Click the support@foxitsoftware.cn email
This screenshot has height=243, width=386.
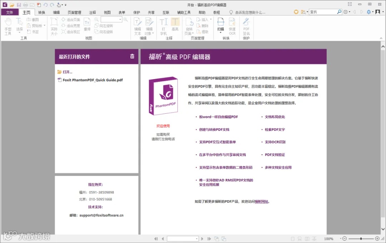tap(102, 215)
